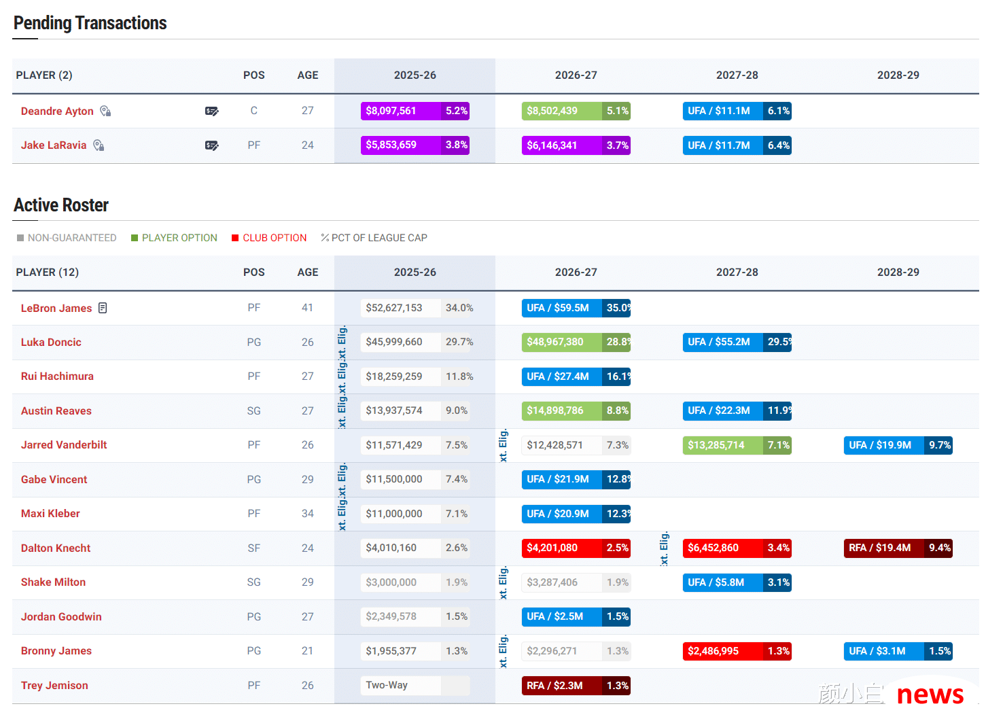Sort Active Roster by 2028-29 column
The height and width of the screenshot is (719, 986).
898,272
